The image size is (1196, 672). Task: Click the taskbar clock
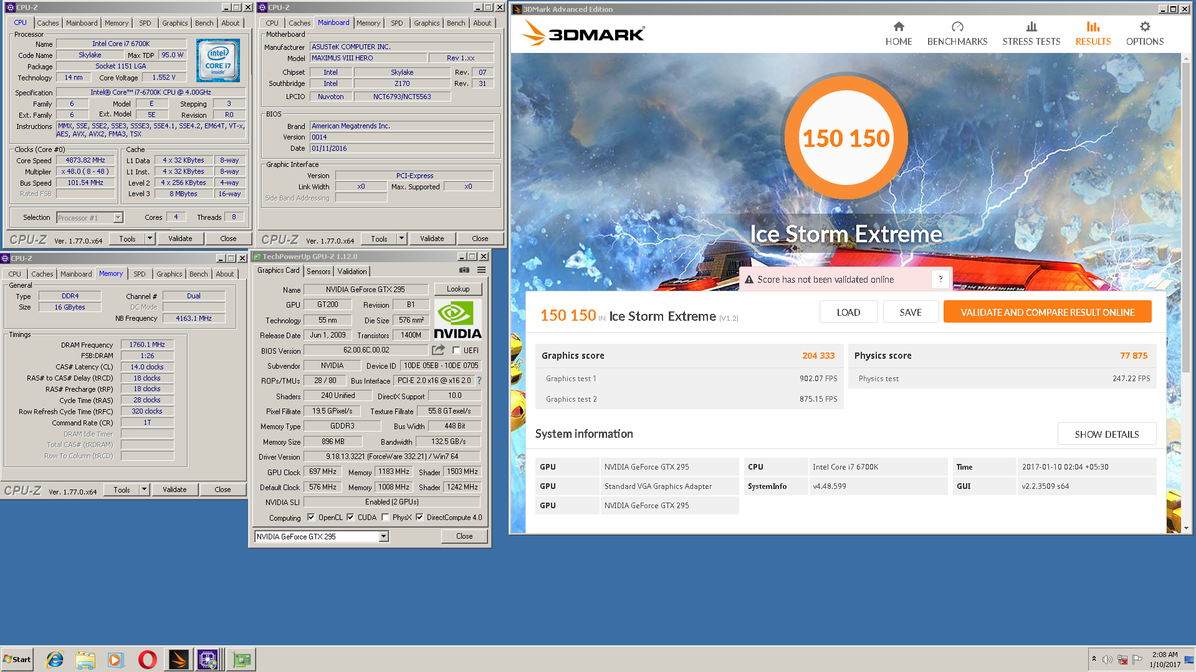click(x=1164, y=660)
